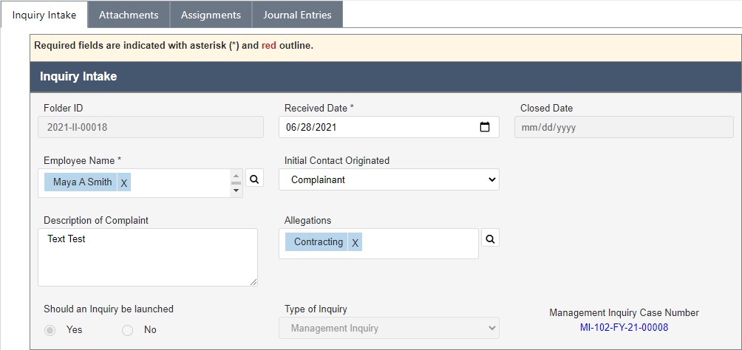Viewport: 742px width, 350px height.
Task: Select No for launching an Inquiry
Action: [127, 329]
